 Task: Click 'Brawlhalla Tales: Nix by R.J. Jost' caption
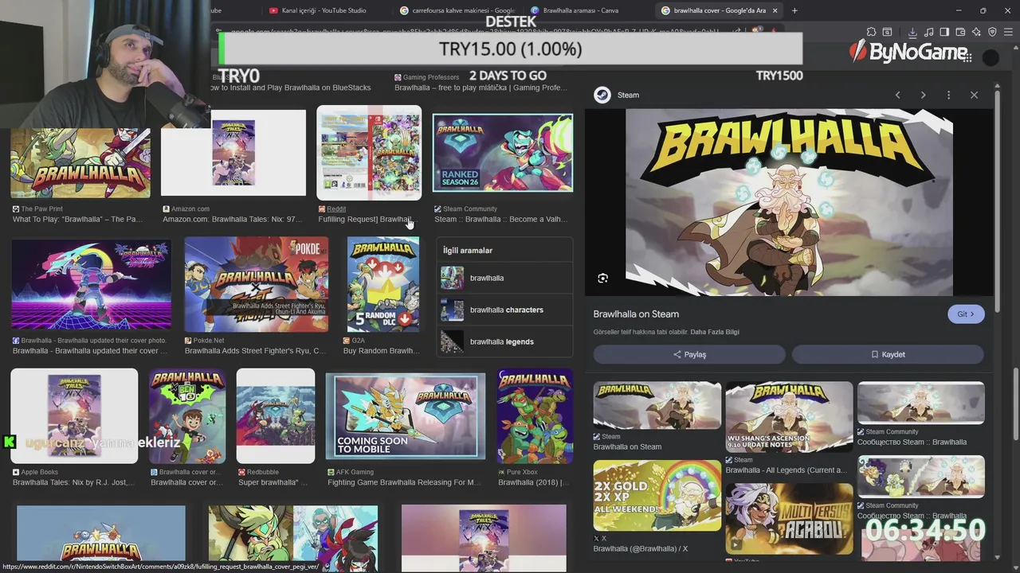pyautogui.click(x=74, y=482)
